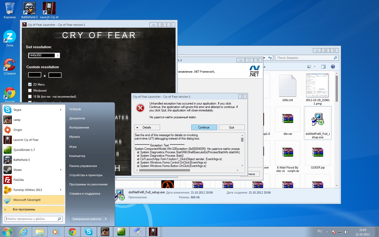Launch Skype from the Start menu
This screenshot has width=379, height=237.
point(33,110)
